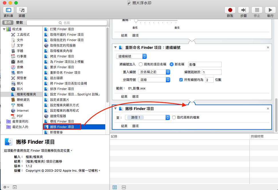Switch log display using the list view icon
278x190 pixels.
(114, 187)
